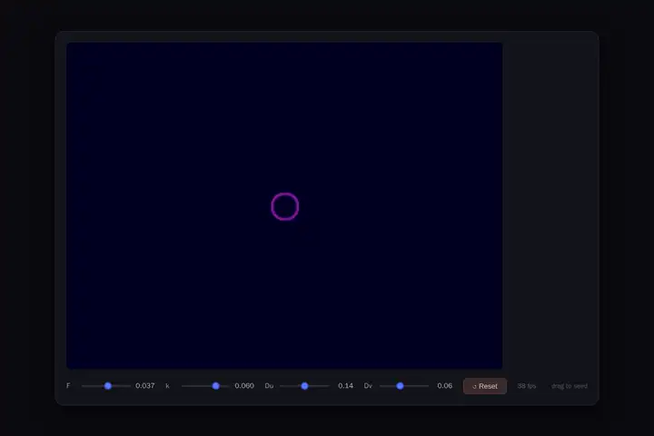Click the F value 0.037
This screenshot has height=436, width=654.
[x=144, y=386]
